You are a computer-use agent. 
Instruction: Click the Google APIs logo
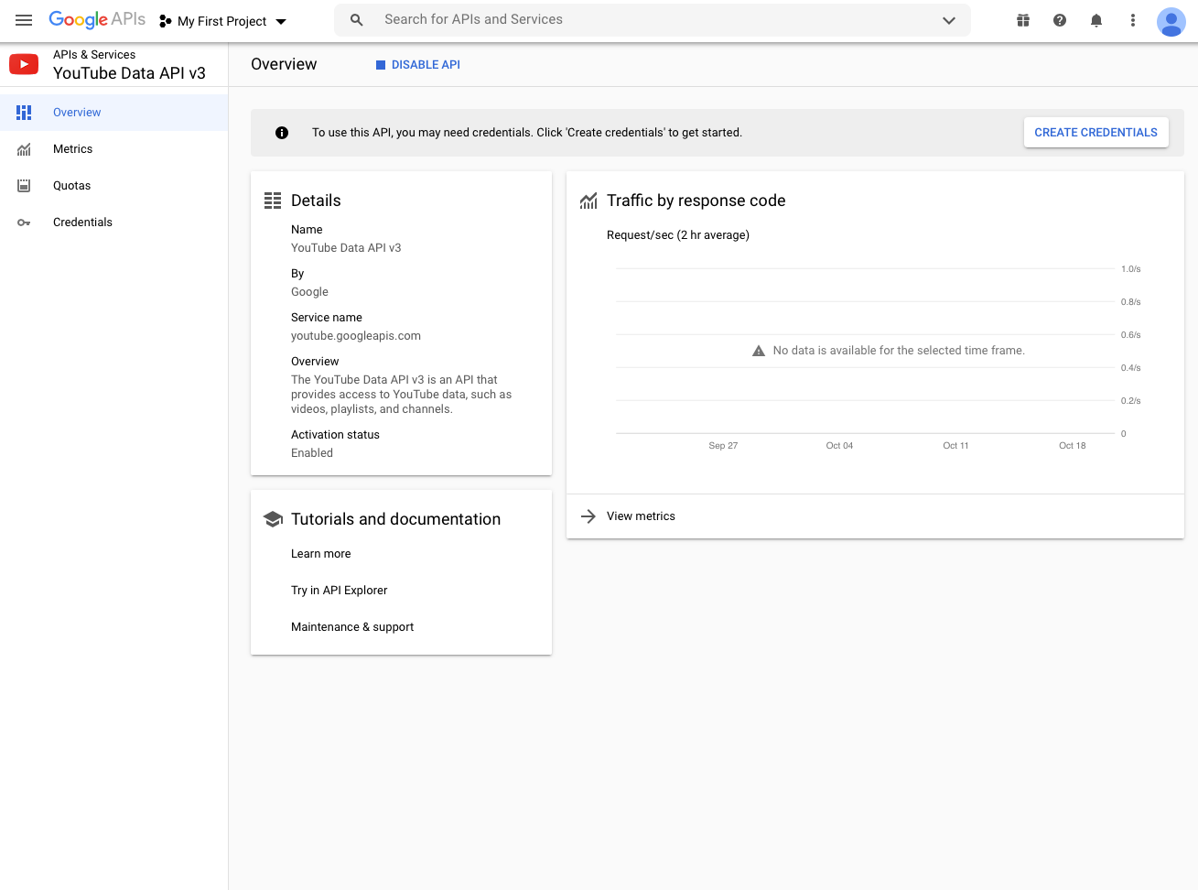pyautogui.click(x=97, y=19)
